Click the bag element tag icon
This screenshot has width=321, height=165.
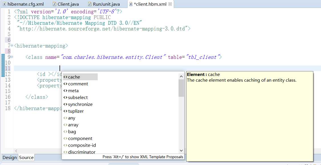click(x=65, y=132)
